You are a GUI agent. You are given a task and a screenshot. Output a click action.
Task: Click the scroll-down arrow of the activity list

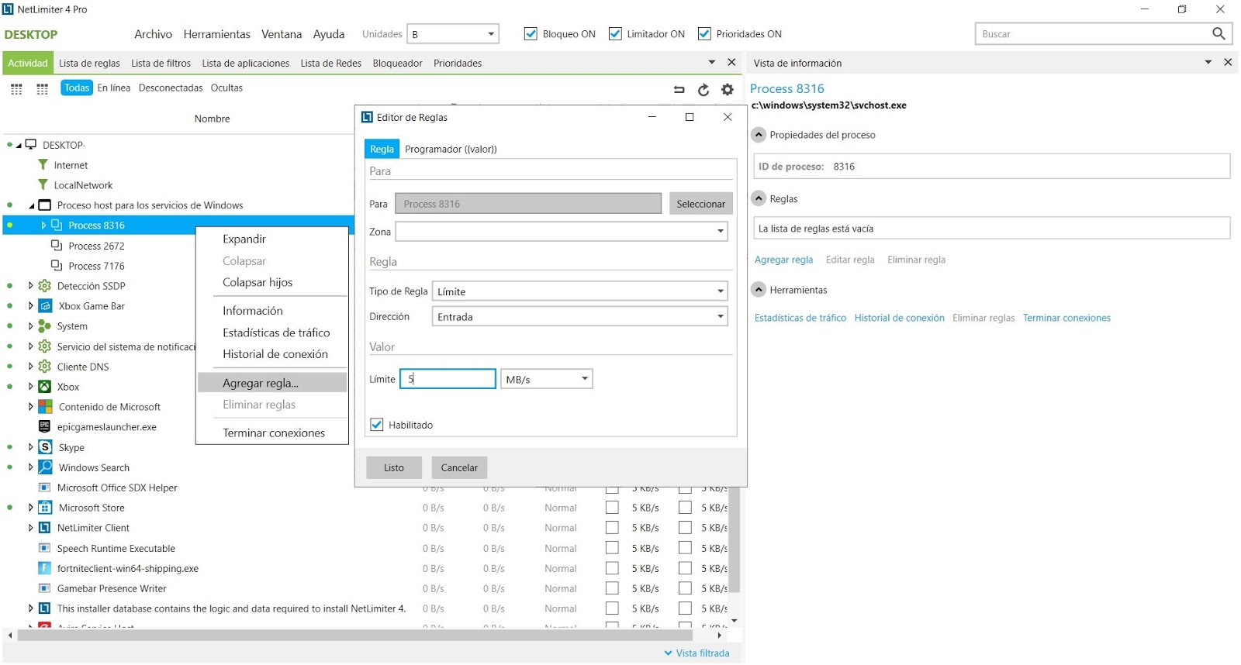pos(735,622)
